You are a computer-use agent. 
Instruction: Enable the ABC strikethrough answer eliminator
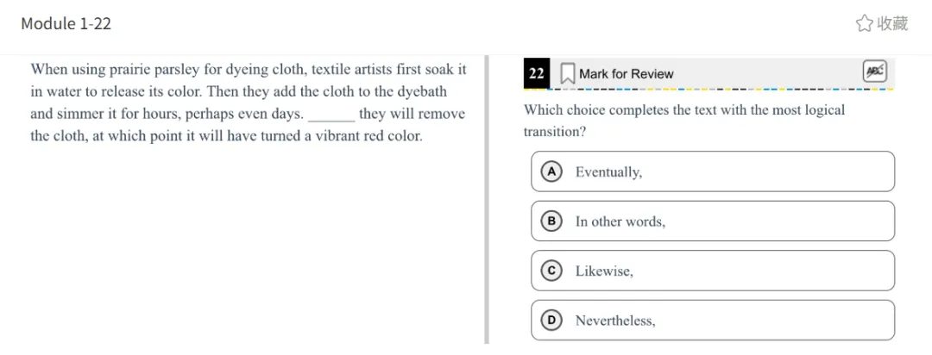coord(874,72)
